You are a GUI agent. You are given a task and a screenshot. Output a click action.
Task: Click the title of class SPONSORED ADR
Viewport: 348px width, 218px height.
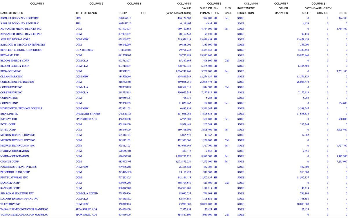coord(86,119)
